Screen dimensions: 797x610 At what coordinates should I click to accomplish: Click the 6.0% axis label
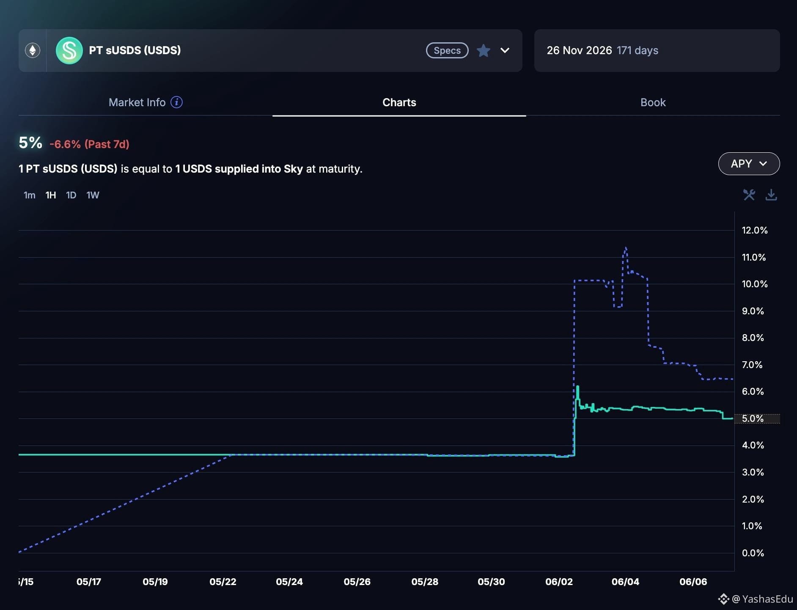pyautogui.click(x=753, y=391)
